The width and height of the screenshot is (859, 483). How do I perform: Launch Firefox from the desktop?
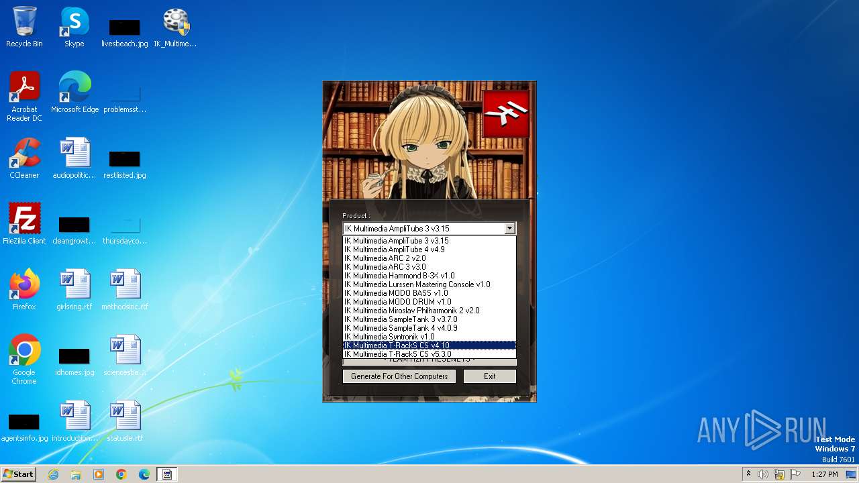pyautogui.click(x=24, y=290)
